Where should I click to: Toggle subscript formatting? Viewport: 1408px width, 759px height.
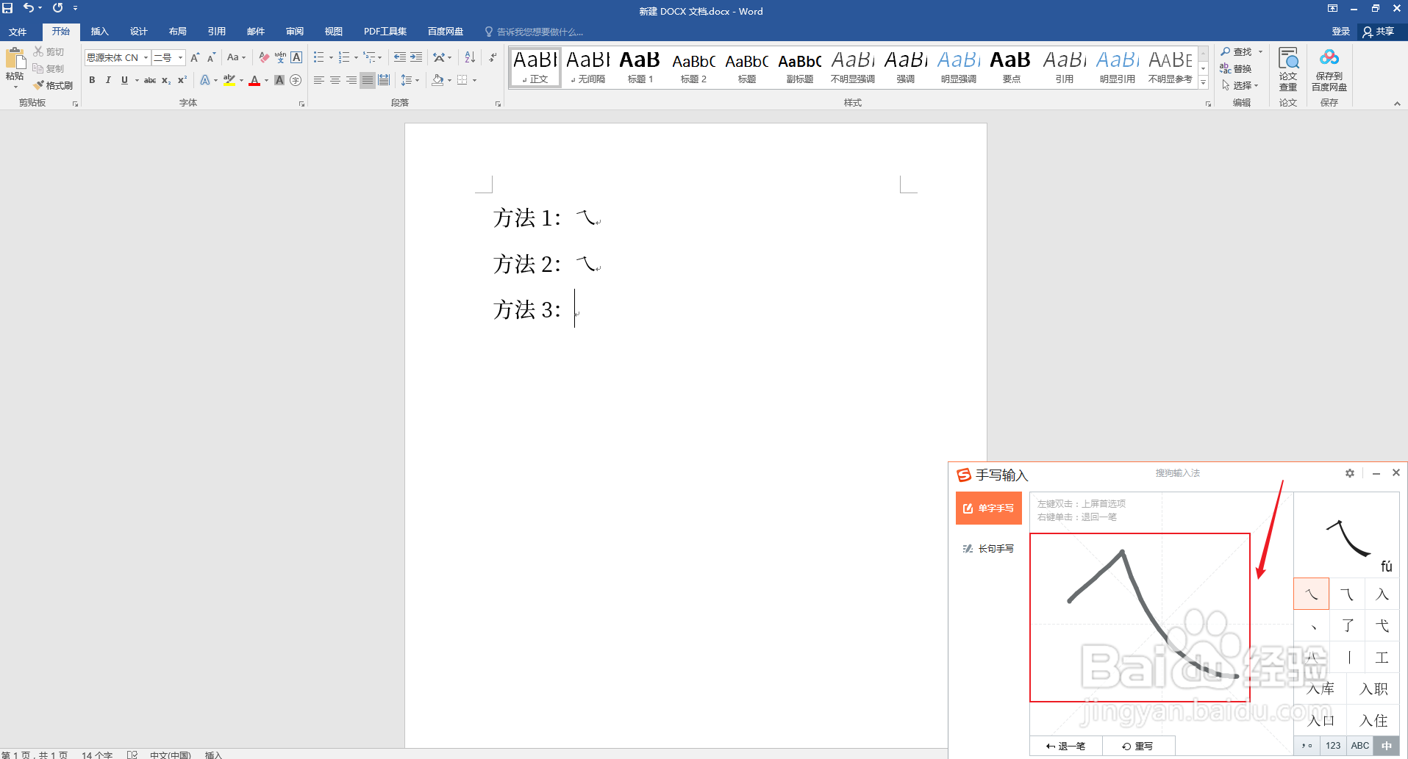(x=166, y=80)
